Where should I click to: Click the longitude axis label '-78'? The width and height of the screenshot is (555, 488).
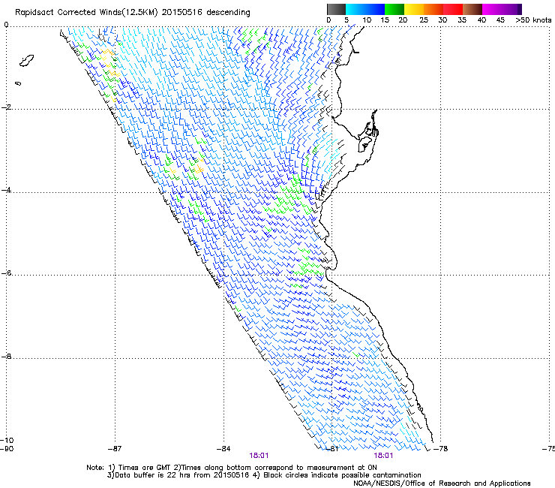point(441,449)
